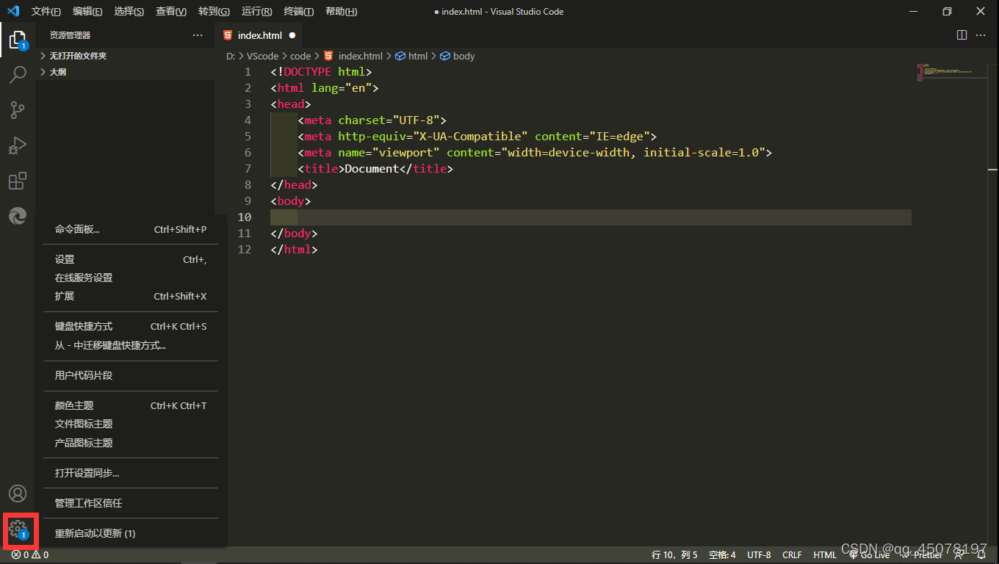Select 用户代码片段 menu entry

click(131, 375)
